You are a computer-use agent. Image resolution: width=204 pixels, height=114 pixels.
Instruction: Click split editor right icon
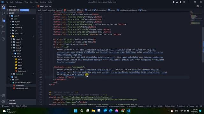198,6
